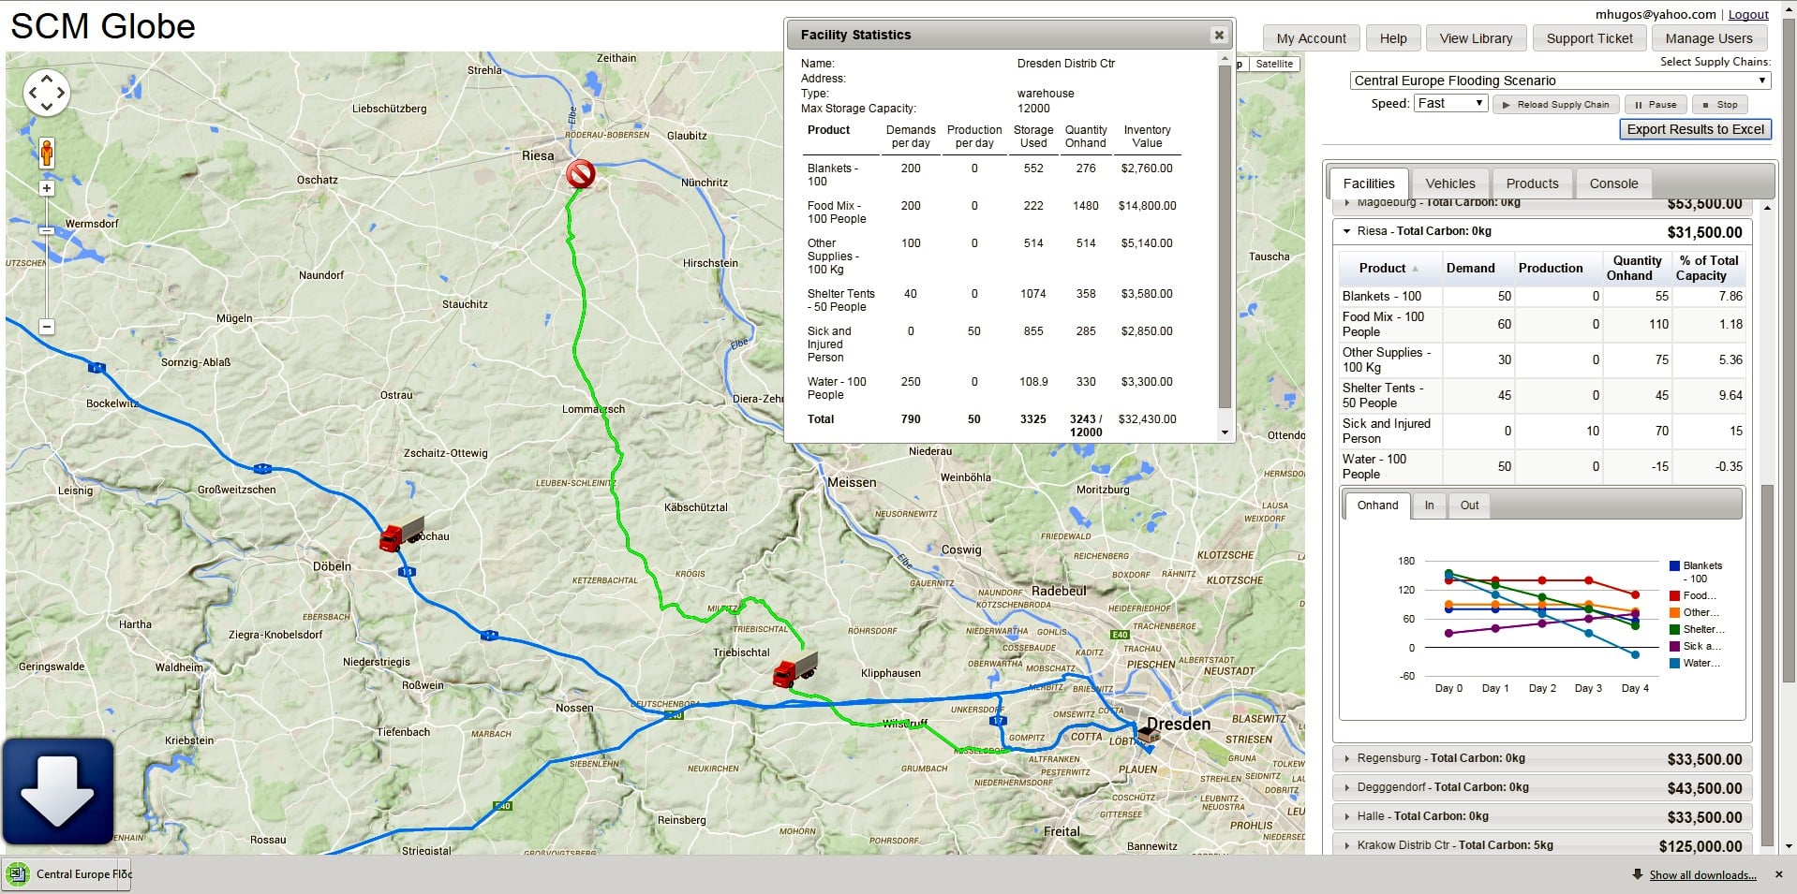Open the Speed dropdown

pos(1450,103)
